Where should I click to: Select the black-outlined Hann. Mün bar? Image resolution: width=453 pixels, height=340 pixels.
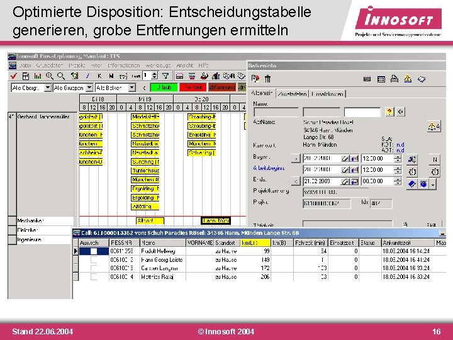tap(216, 221)
